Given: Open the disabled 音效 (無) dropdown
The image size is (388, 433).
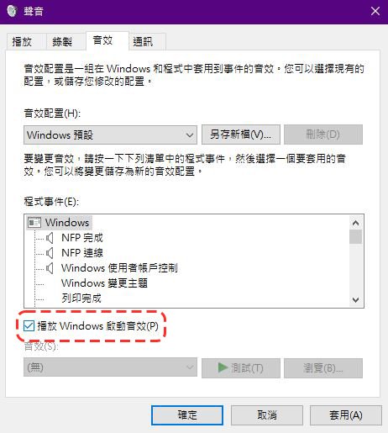Looking at the screenshot, I should coord(110,367).
